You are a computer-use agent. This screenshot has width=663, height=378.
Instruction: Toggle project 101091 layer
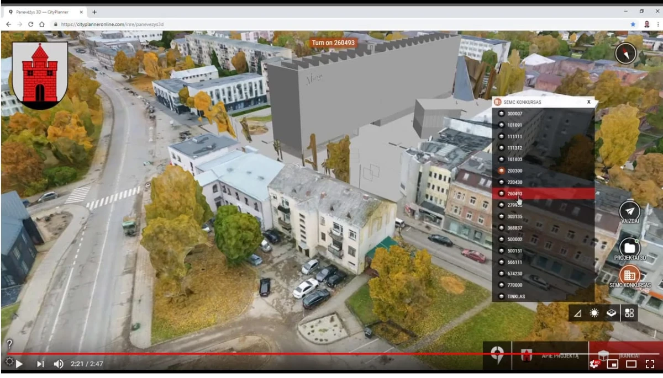(543, 125)
